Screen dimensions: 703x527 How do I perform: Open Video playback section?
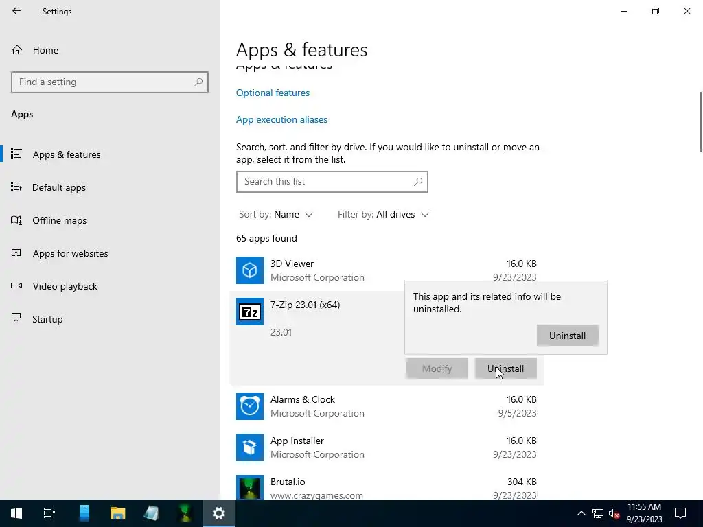click(x=65, y=286)
